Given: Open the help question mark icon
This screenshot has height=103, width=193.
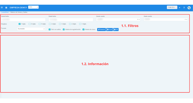Looking at the screenshot, I should 184,7.
